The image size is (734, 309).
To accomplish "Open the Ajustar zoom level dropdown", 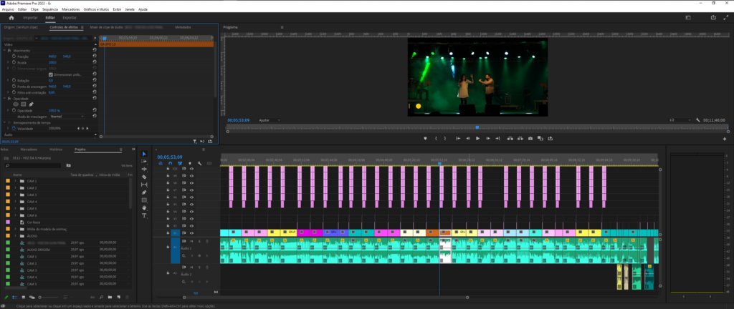I will click(270, 120).
